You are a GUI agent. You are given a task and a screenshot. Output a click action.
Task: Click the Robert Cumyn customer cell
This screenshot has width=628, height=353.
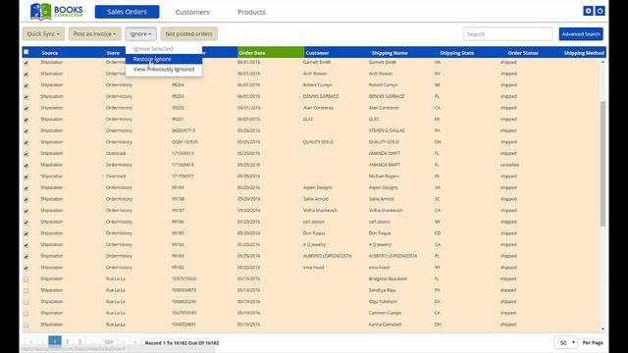318,85
